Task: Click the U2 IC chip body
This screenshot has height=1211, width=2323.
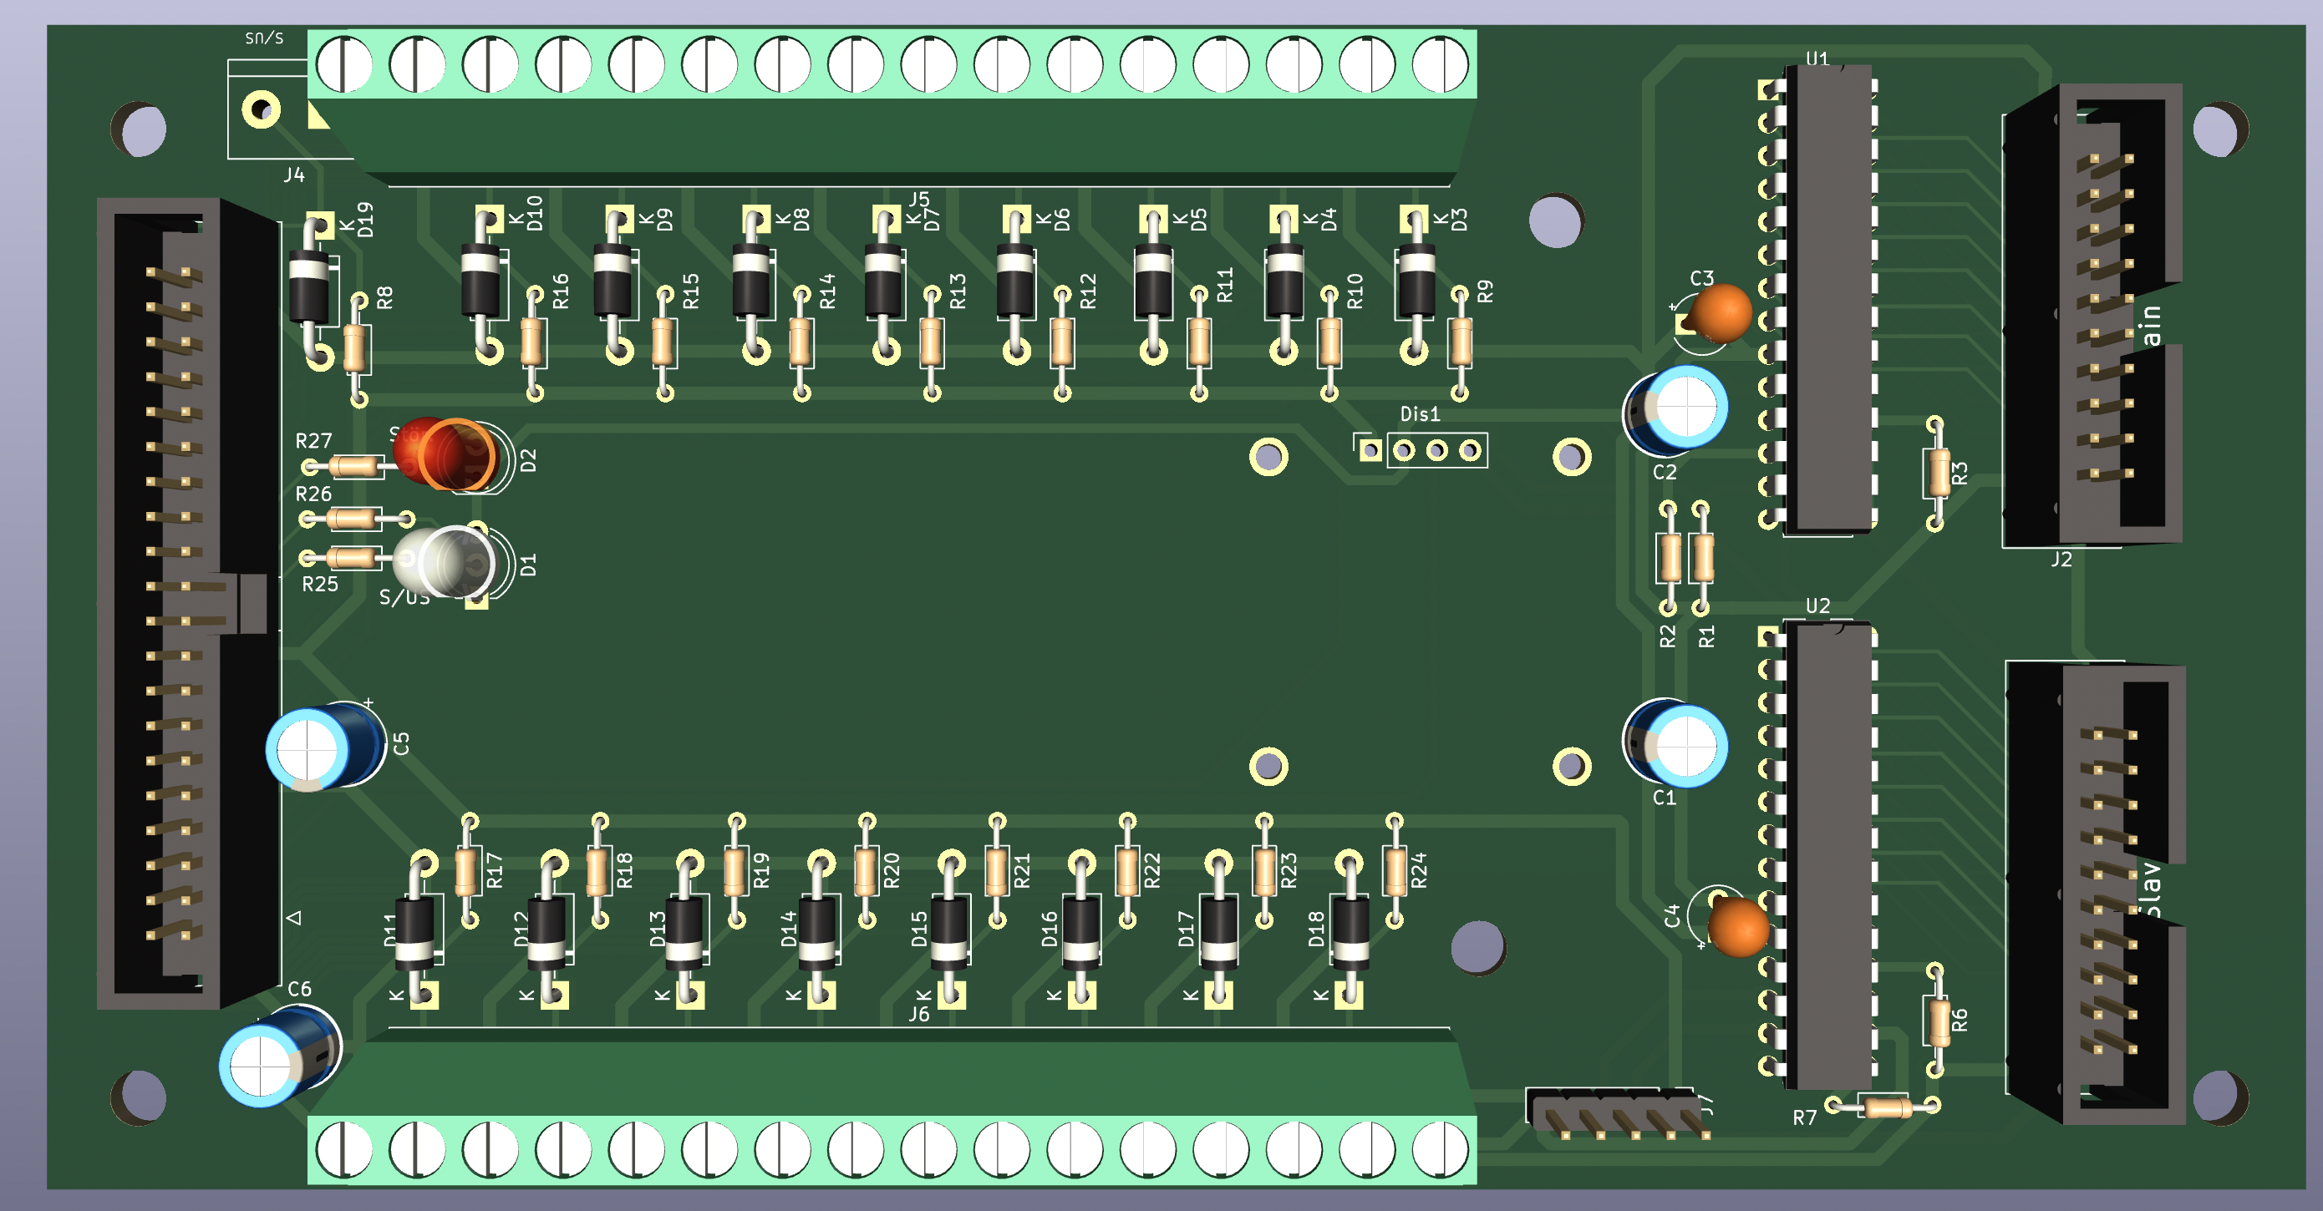Action: point(1832,856)
